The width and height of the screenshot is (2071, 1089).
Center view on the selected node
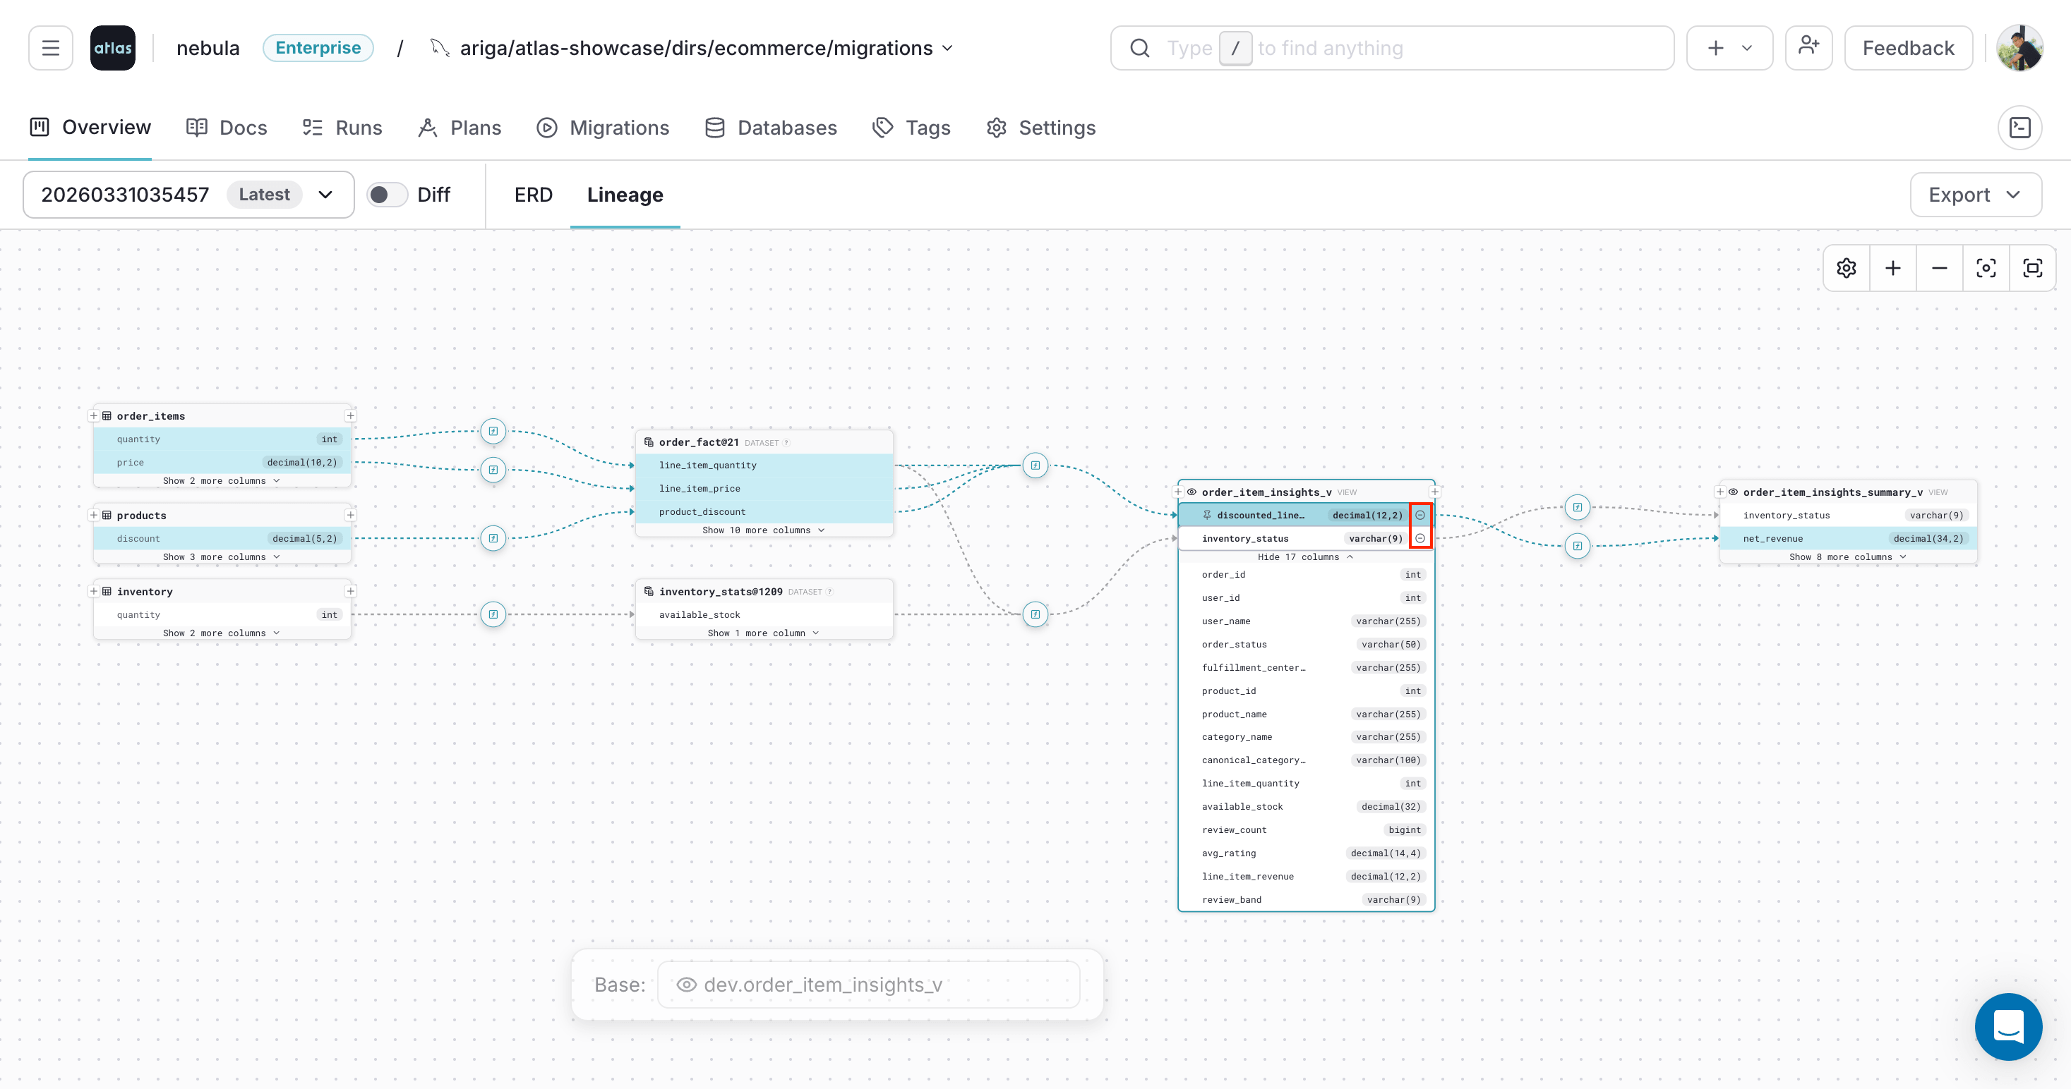coord(1986,268)
